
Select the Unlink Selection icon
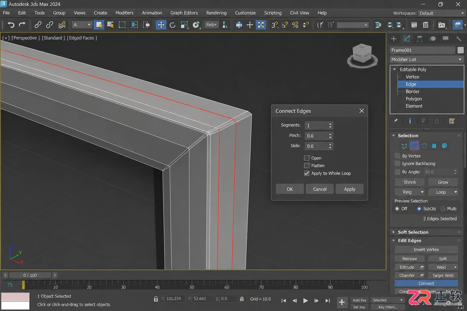click(x=50, y=25)
